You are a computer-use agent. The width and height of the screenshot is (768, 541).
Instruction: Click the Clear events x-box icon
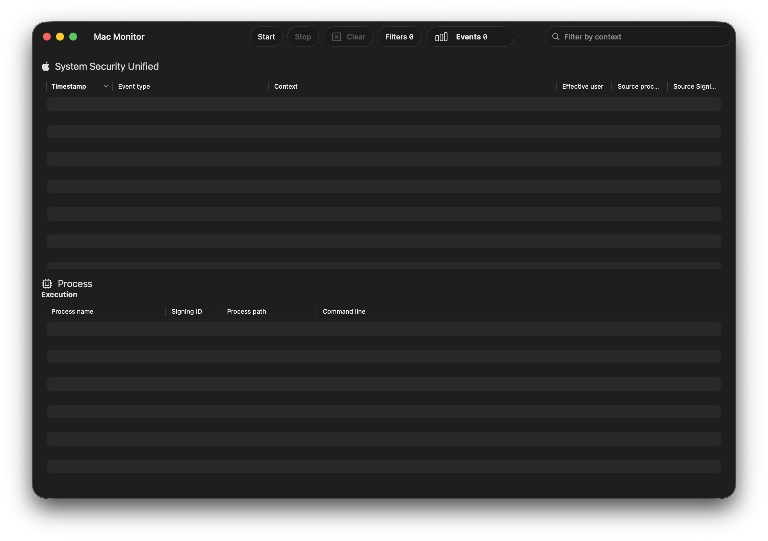pos(336,37)
